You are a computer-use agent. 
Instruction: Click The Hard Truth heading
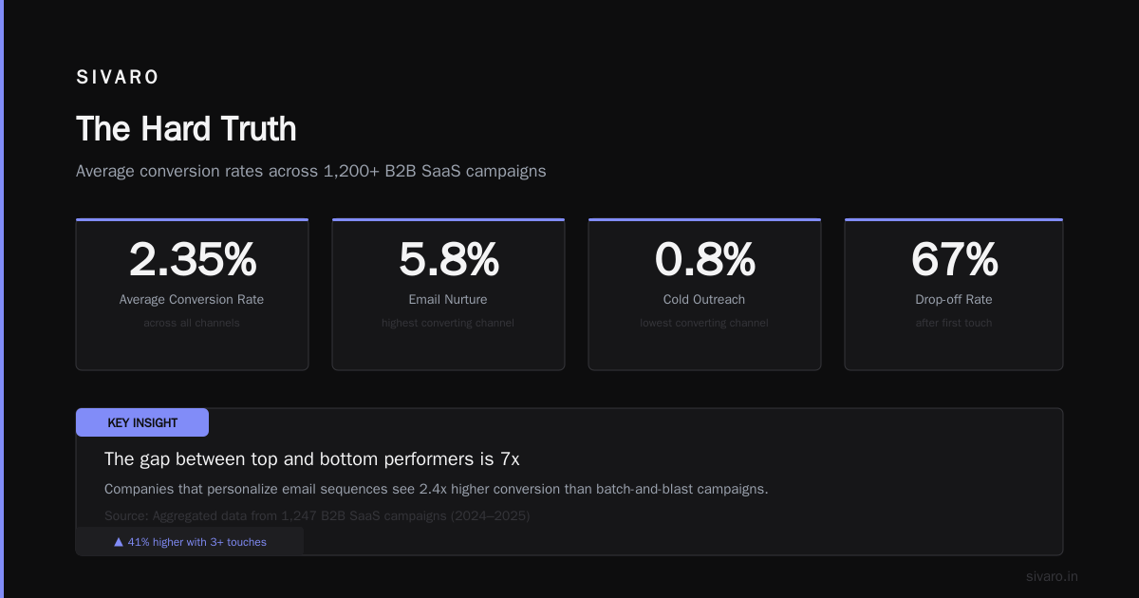coord(186,128)
